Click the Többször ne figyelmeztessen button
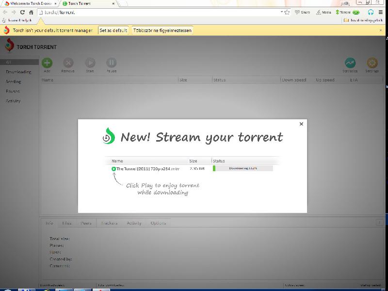The height and width of the screenshot is (291, 388). point(162,31)
